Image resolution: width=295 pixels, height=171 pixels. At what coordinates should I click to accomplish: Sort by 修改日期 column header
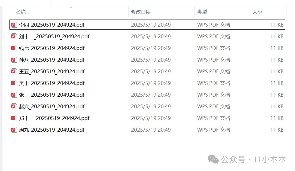(x=141, y=12)
